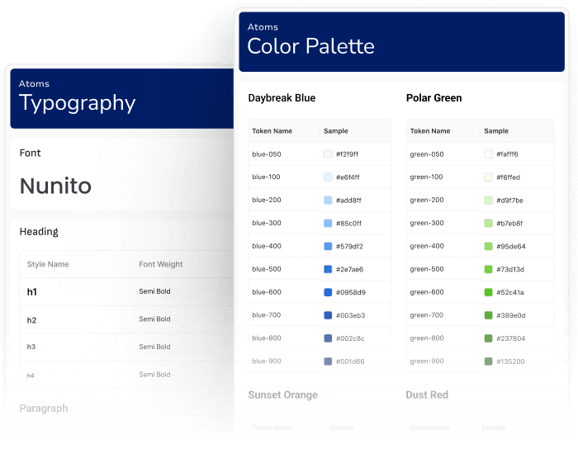Click the 'blue-050' token name
The height and width of the screenshot is (449, 578).
[267, 154]
